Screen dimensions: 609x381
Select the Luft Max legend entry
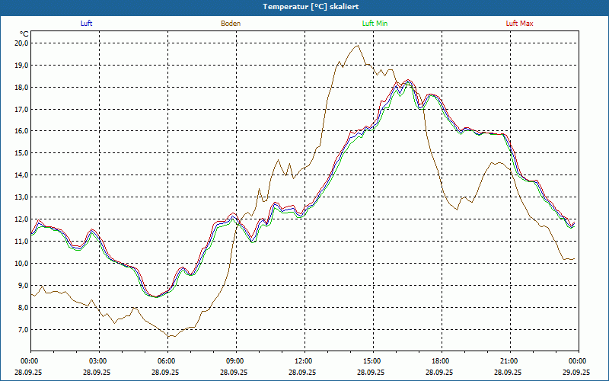coord(519,24)
